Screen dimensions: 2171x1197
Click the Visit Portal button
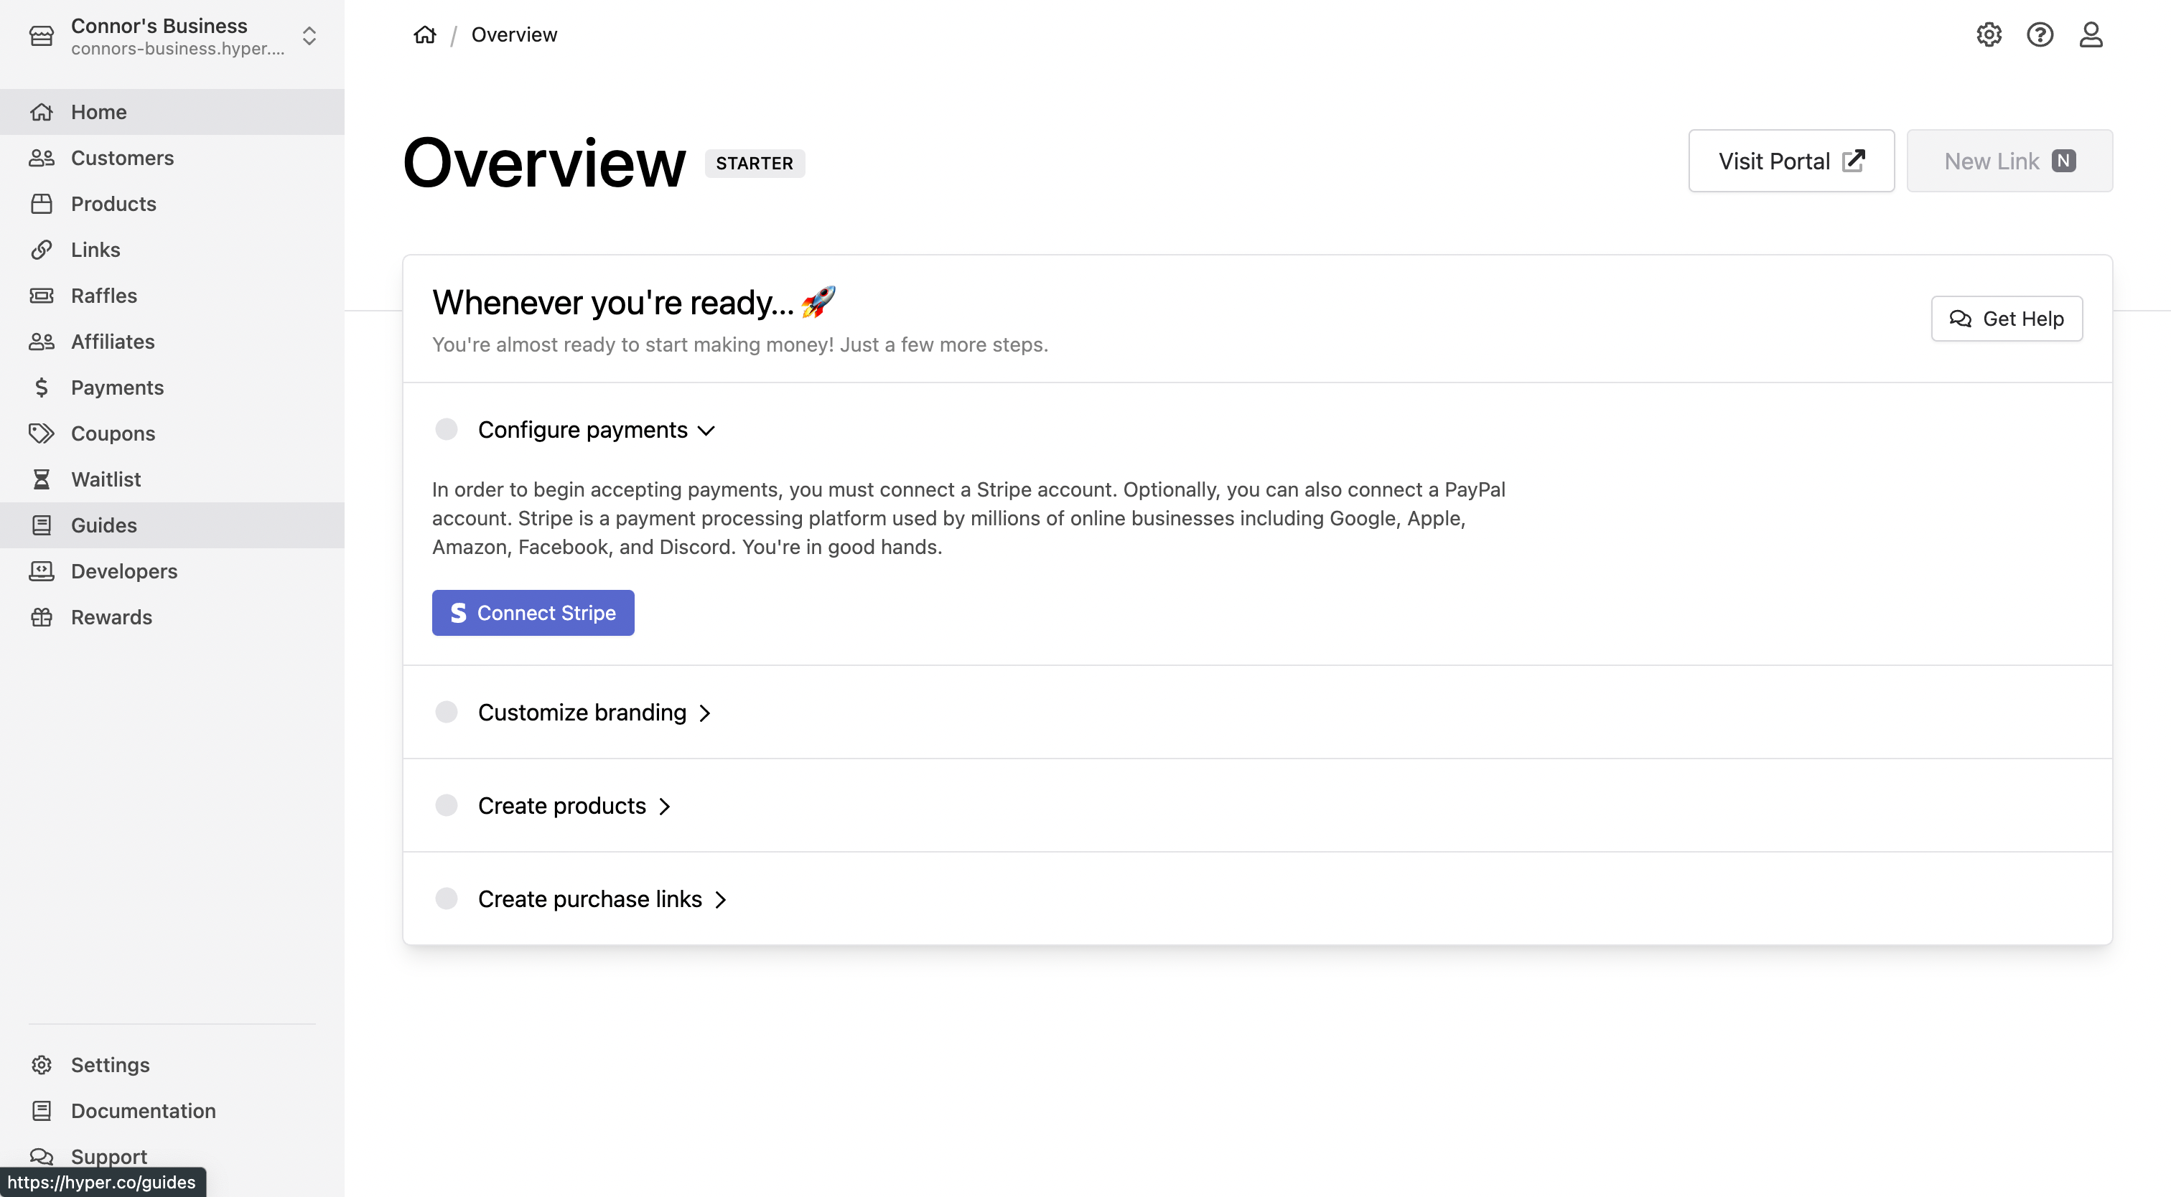(x=1791, y=161)
